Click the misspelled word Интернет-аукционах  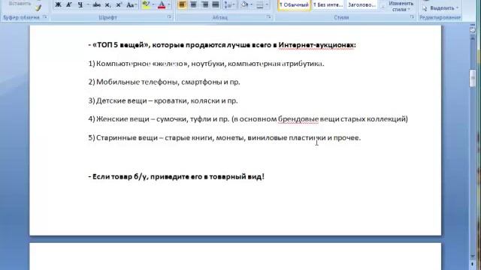tap(316, 45)
